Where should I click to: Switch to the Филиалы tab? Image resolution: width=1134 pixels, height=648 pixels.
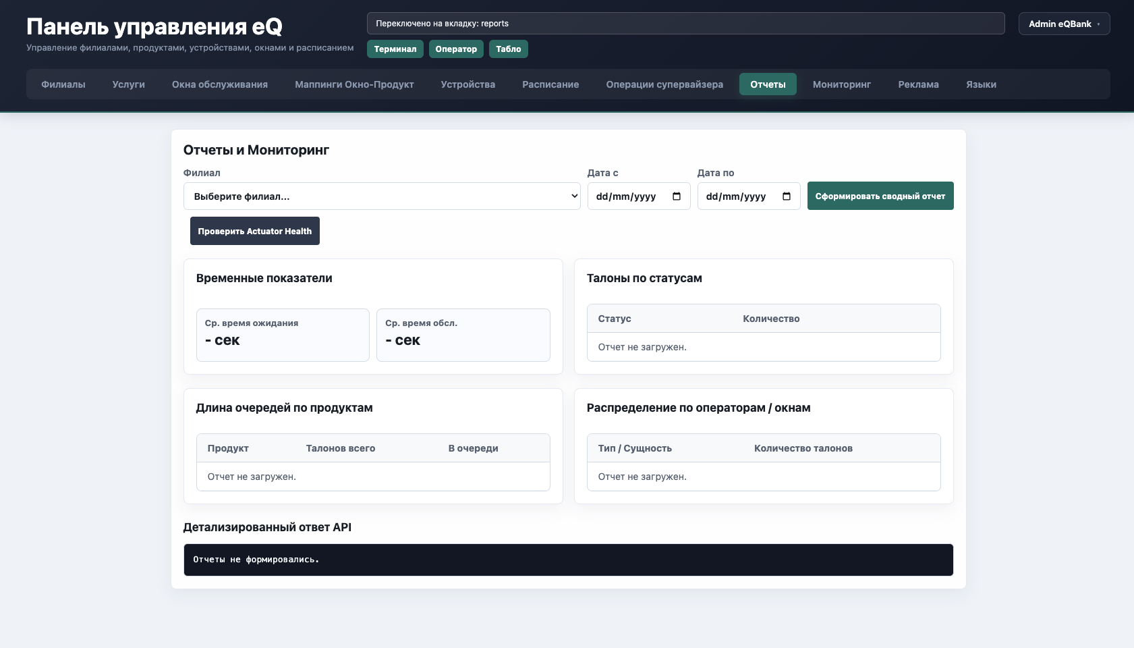63,84
